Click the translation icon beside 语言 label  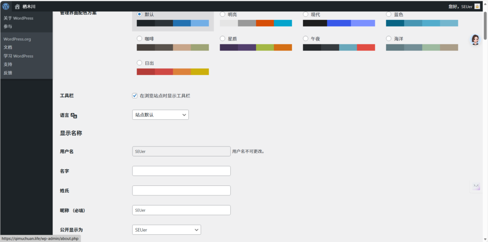click(74, 115)
